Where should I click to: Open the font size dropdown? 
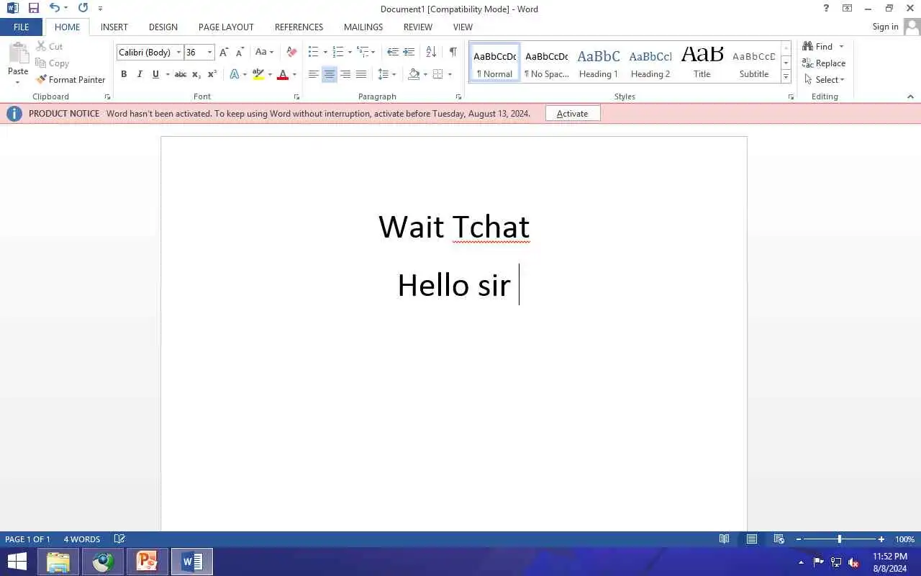209,52
